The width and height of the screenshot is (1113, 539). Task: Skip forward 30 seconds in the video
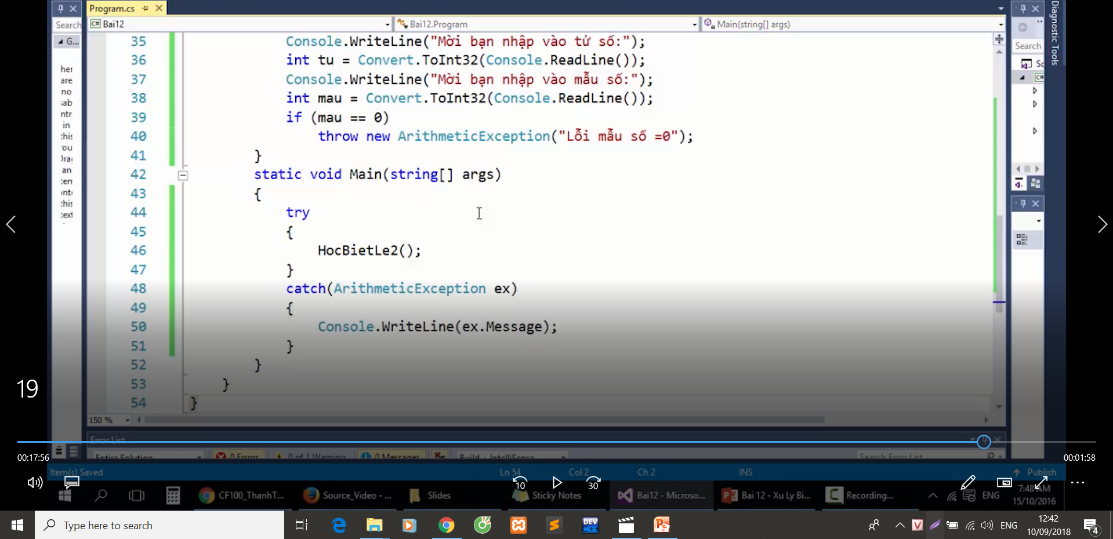(593, 483)
